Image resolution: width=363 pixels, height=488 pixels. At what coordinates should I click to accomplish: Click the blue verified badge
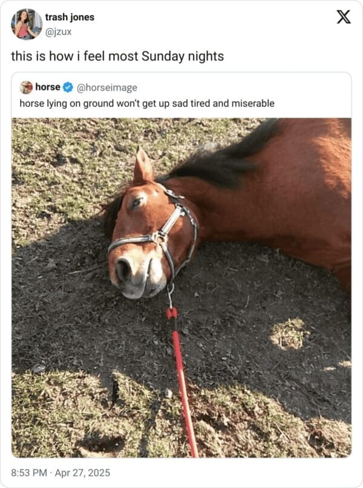[68, 88]
